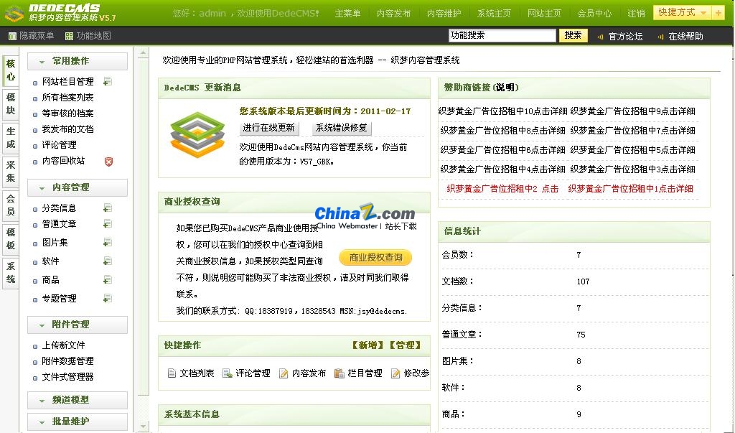Open the 内容维护 menu in the top bar
This screenshot has width=735, height=433.
tap(443, 11)
